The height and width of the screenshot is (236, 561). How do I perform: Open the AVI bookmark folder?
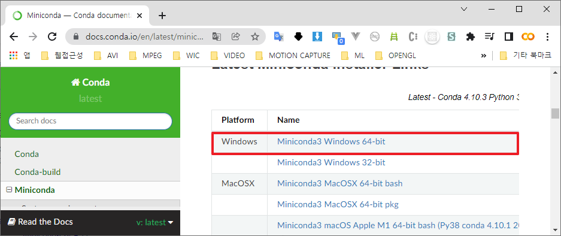[106, 56]
